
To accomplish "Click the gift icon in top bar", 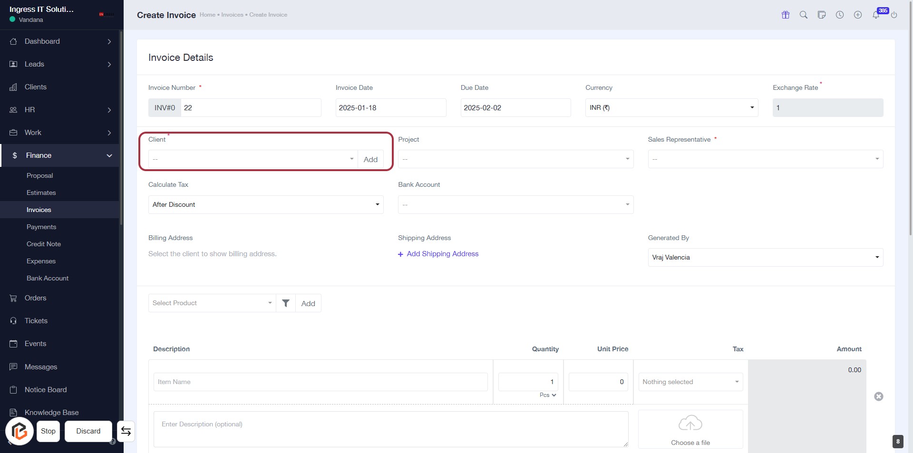I will (785, 15).
